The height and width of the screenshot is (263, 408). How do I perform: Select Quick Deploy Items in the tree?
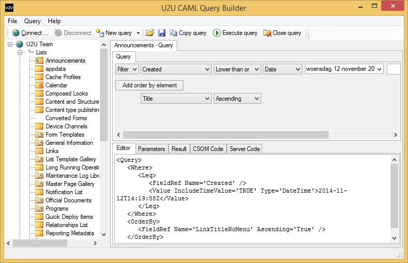[69, 217]
